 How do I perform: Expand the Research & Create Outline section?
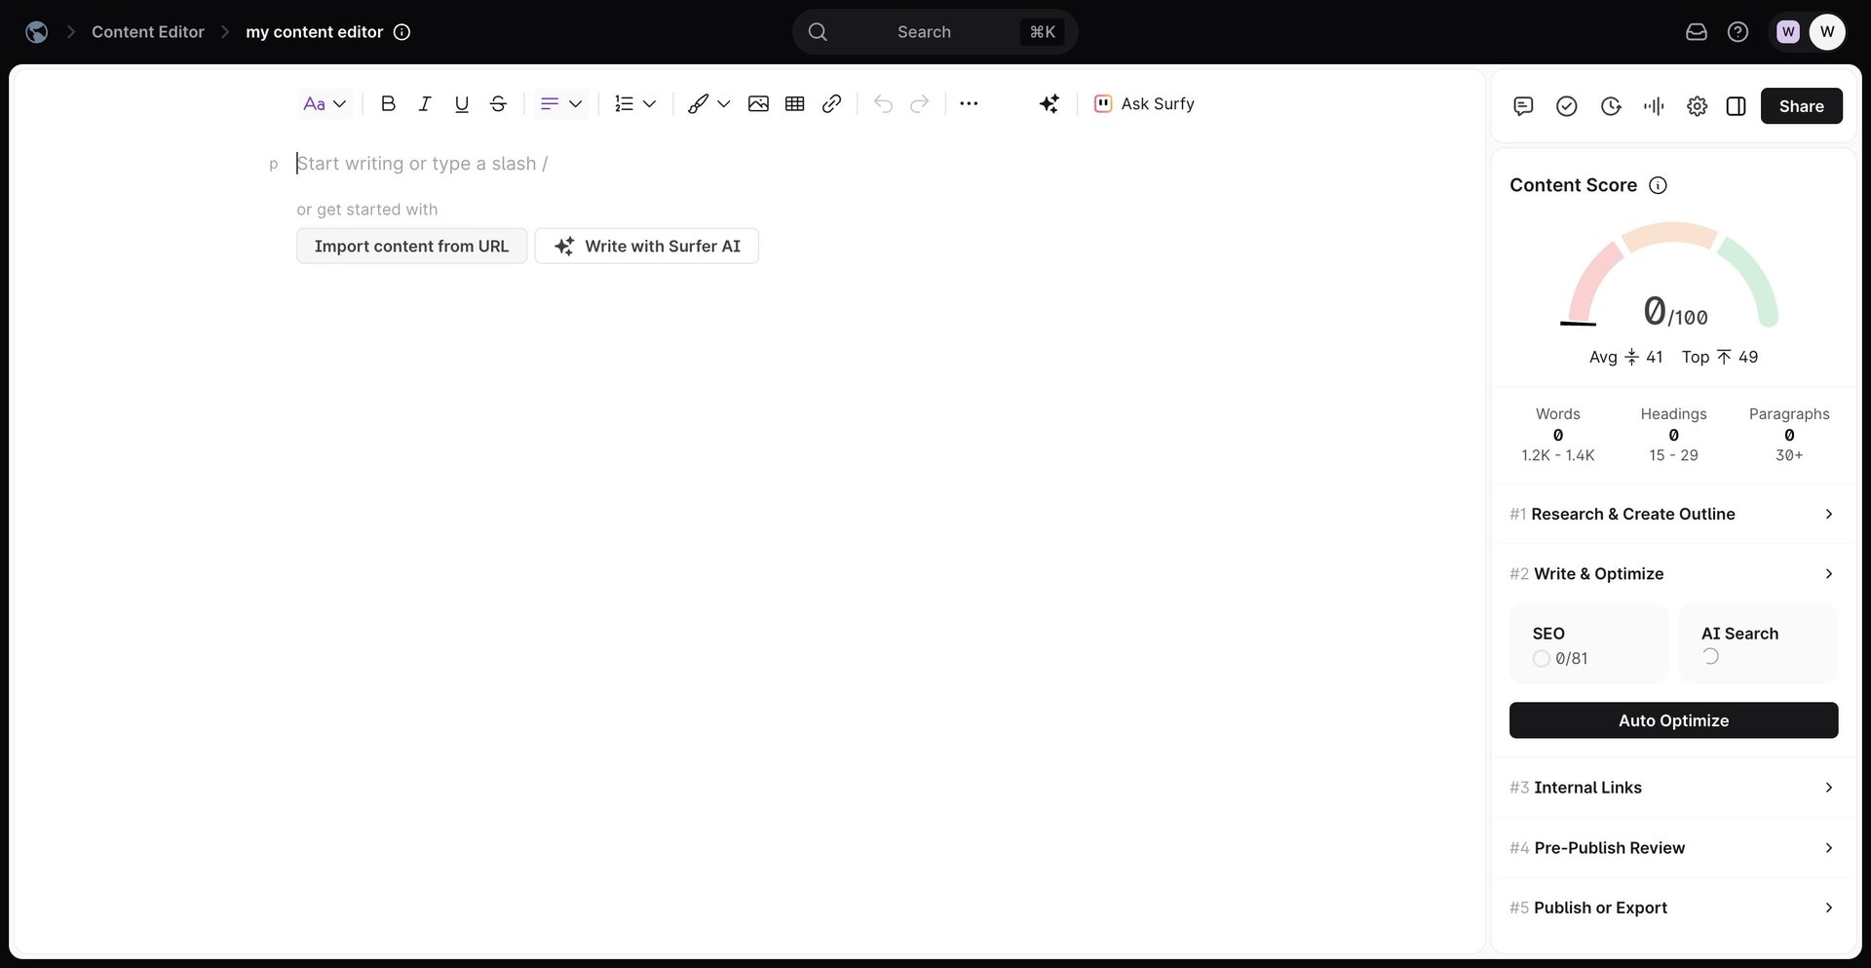[1672, 514]
